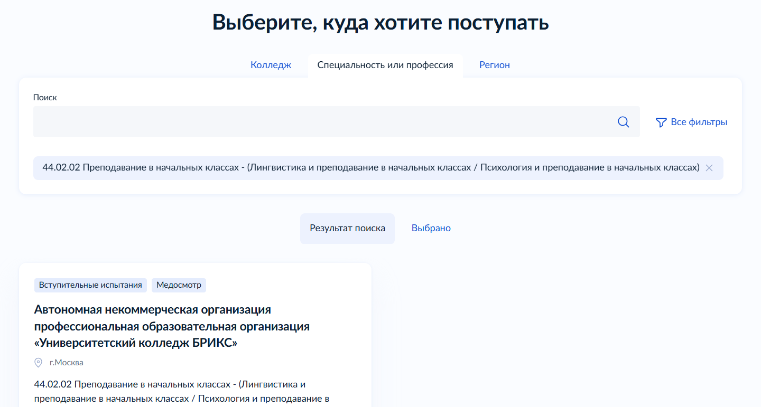Click the magnifying glass search icon

coord(624,122)
